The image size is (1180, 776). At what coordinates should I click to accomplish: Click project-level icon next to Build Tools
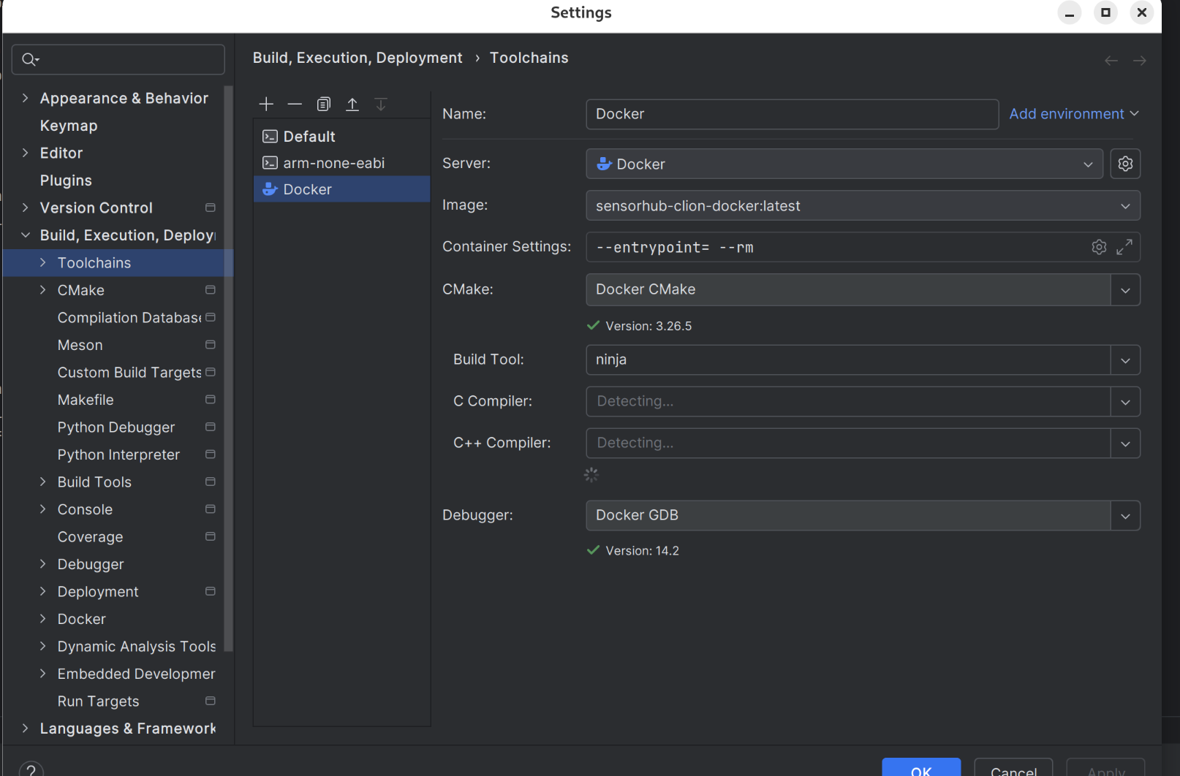[x=211, y=482]
